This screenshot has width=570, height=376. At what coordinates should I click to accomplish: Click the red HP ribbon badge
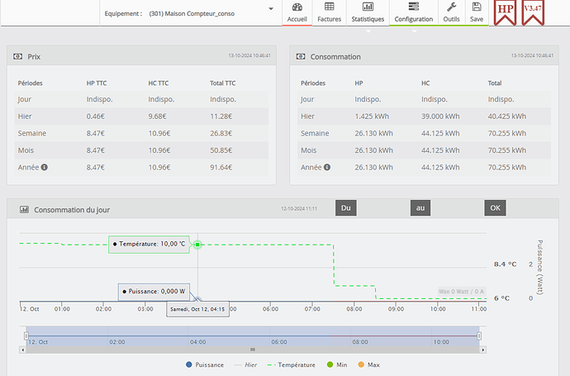click(x=506, y=14)
